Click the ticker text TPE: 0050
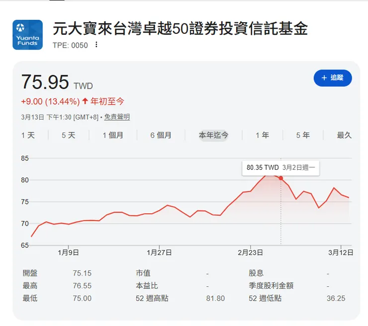Image resolution: width=368 pixels, height=326 pixels. click(x=70, y=45)
